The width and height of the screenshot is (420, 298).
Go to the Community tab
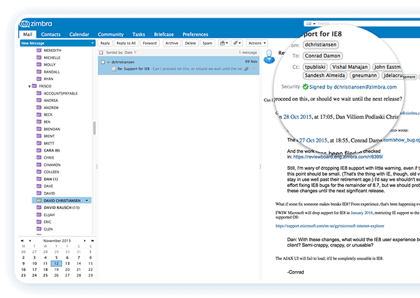111,34
